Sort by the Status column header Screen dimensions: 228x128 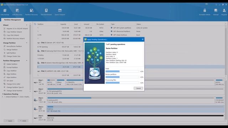coord(139,24)
